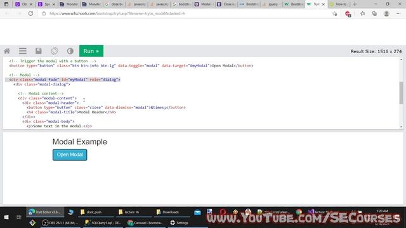The width and height of the screenshot is (406, 228).
Task: Save the code with the floppy disk icon
Action: 39,51
